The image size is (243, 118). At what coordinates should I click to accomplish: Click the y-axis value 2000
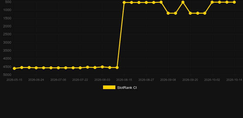7,26
